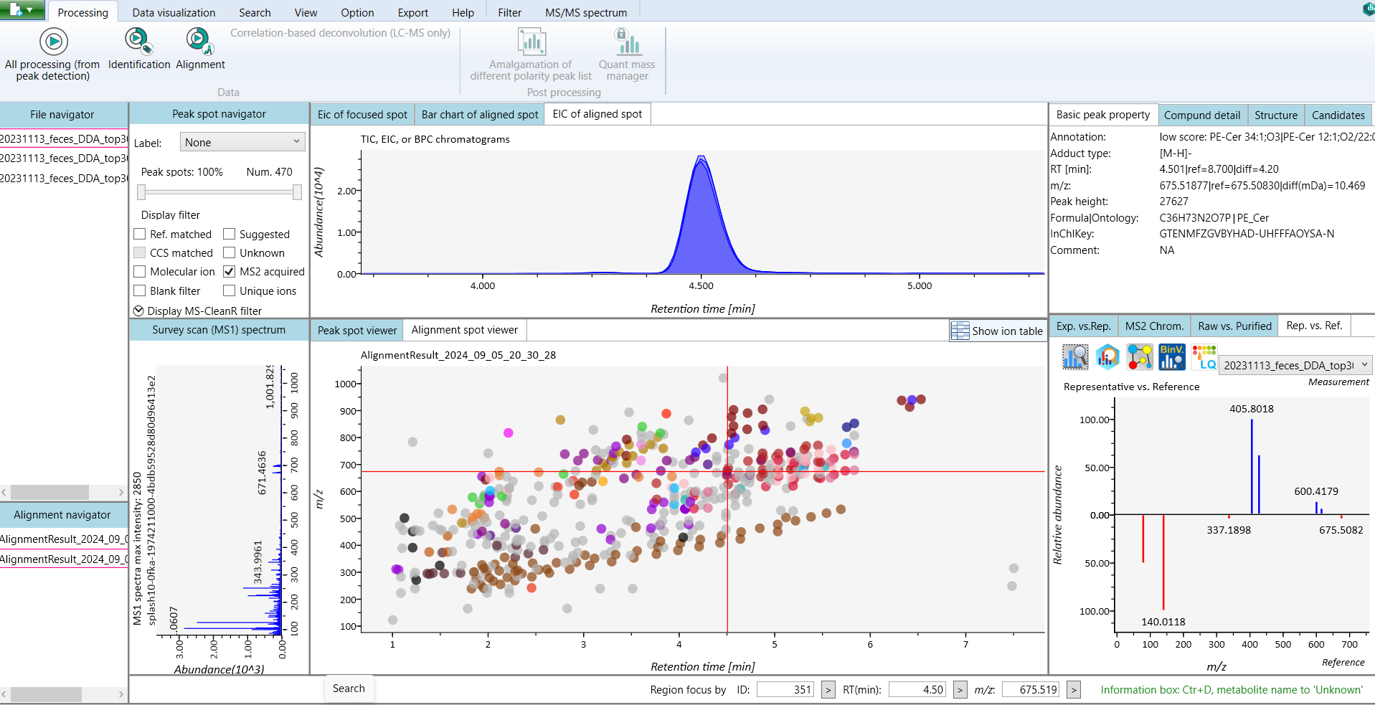Enable the Ref. matched display filter
This screenshot has height=705, width=1375.
pos(140,235)
